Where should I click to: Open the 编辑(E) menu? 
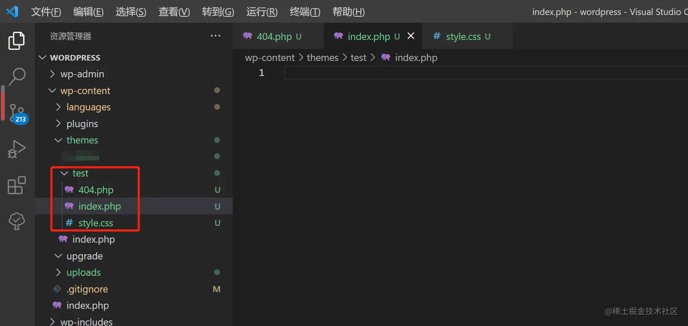(x=88, y=12)
